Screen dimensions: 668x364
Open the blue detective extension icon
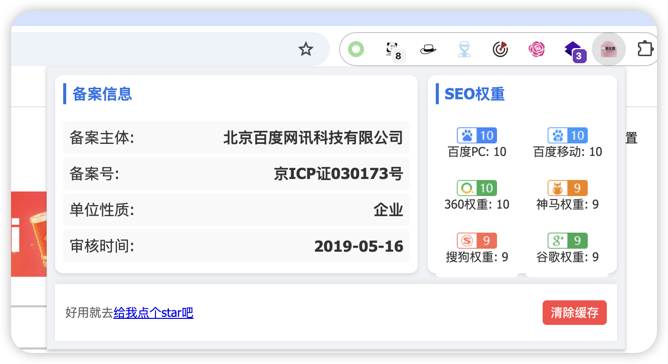(x=464, y=49)
